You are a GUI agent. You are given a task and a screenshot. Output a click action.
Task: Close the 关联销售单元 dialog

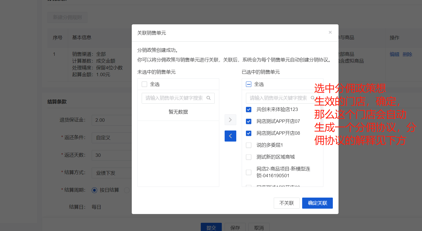330,33
